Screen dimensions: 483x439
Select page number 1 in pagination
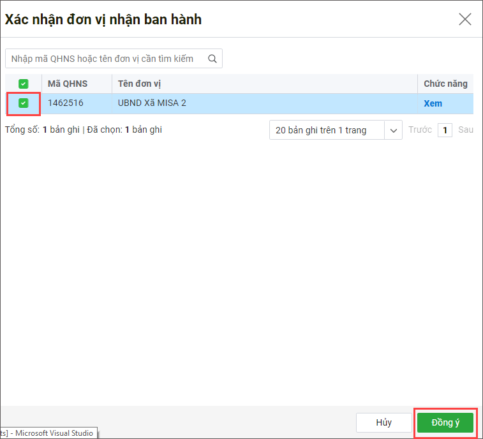pos(445,130)
